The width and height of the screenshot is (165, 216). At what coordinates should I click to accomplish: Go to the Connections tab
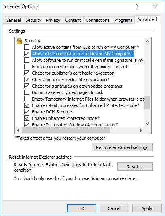[x=98, y=20]
